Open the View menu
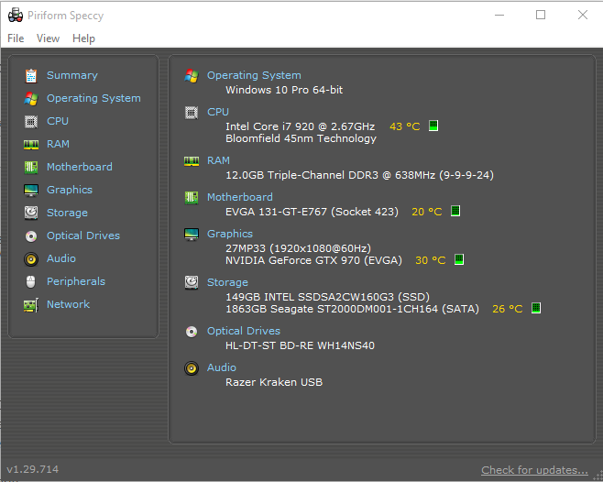The image size is (603, 482). tap(48, 38)
